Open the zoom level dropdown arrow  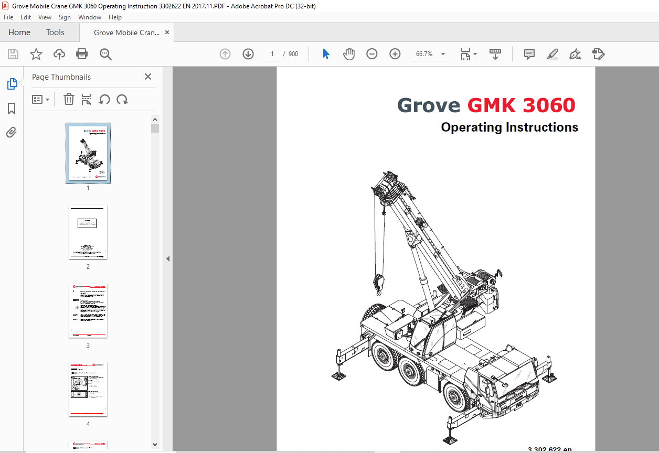[443, 54]
